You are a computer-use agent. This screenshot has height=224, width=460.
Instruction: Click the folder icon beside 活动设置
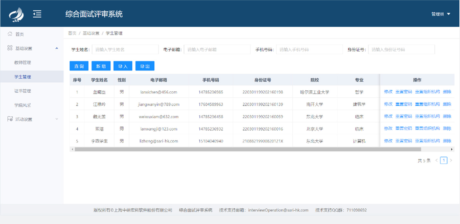[x=10, y=119]
